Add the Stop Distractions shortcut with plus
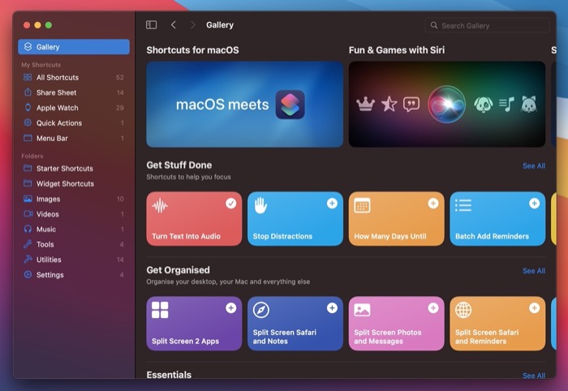 click(332, 204)
